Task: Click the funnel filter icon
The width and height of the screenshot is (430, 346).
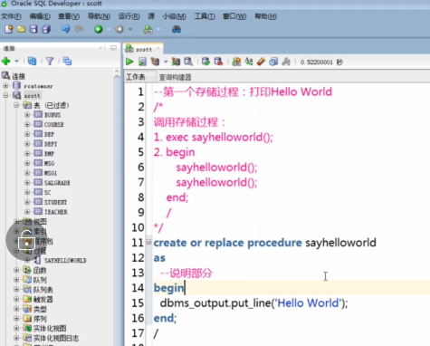Action: (50, 62)
